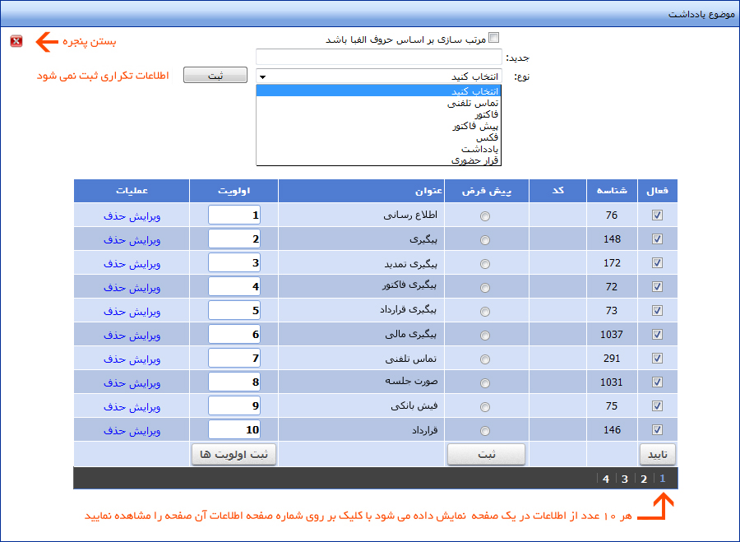
Task: Set اطلاع رسانی as پیش فرض radio
Action: [484, 216]
